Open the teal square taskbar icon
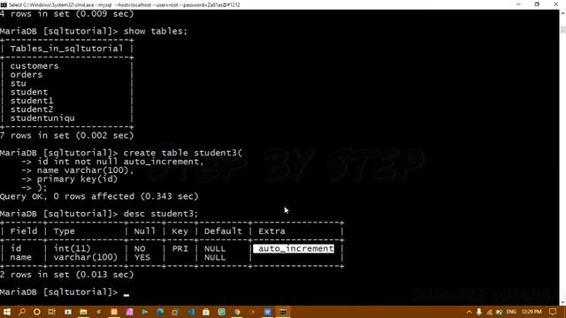The height and width of the screenshot is (318, 566). pyautogui.click(x=222, y=312)
